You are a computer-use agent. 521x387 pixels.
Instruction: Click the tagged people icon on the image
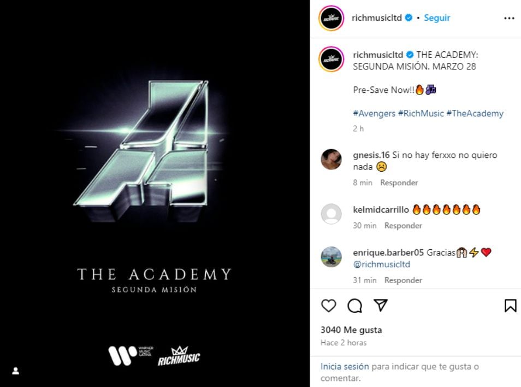[x=16, y=371]
